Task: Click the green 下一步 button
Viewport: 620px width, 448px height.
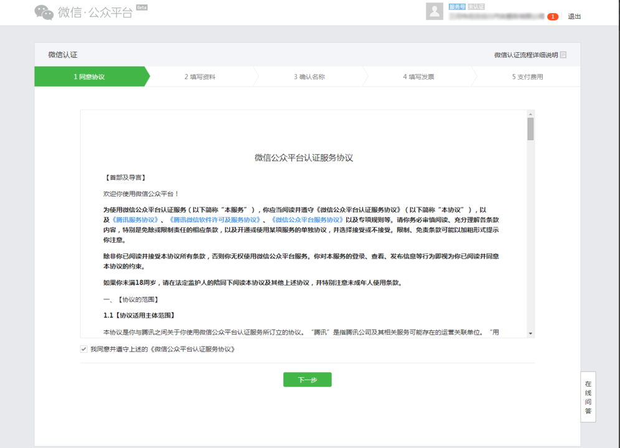Action: point(308,380)
